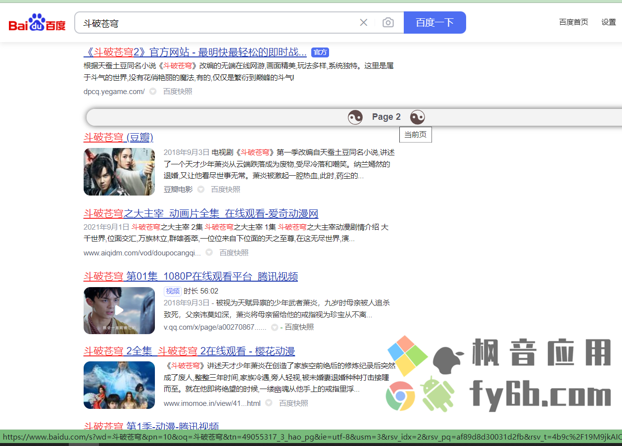Open 《斗破苍穹2》官方网站 result title
622x446 pixels.
(195, 52)
